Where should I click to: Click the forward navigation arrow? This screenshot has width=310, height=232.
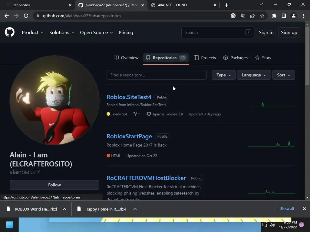[x=16, y=16]
